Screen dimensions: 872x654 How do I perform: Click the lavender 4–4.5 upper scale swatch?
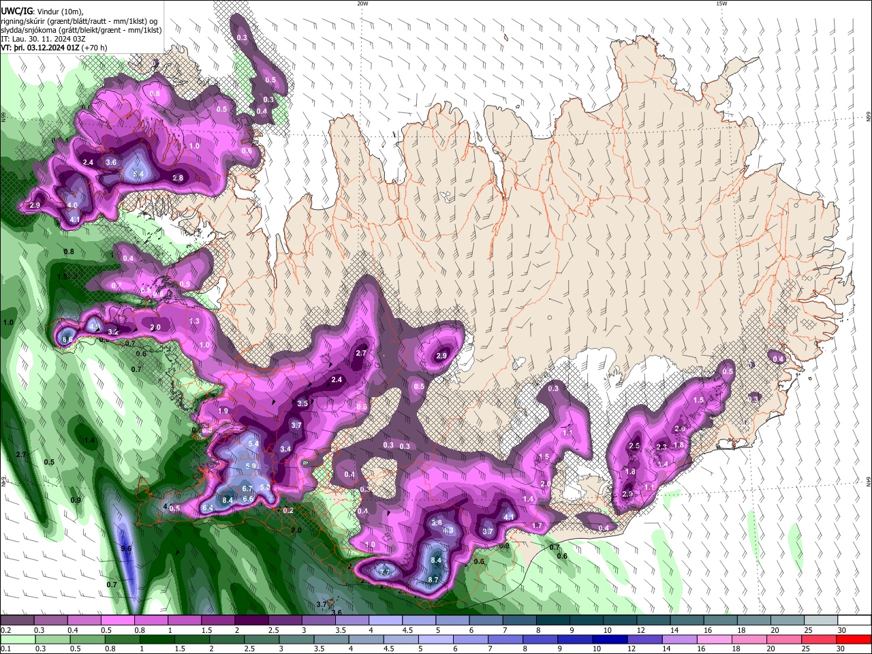(384, 620)
